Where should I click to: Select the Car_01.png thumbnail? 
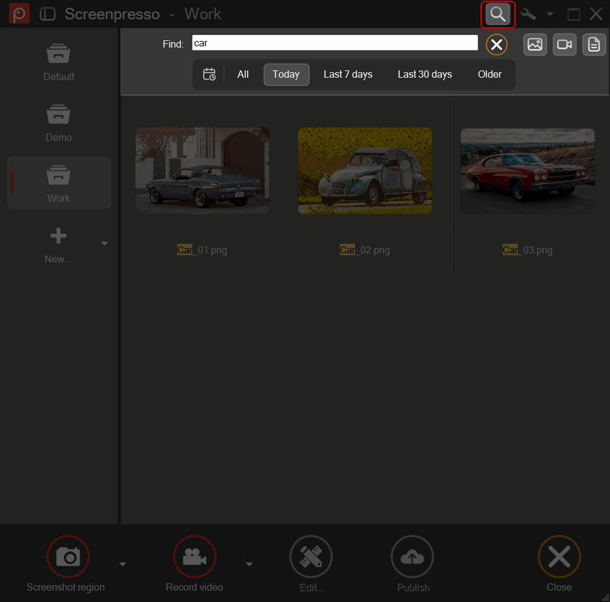pyautogui.click(x=202, y=170)
